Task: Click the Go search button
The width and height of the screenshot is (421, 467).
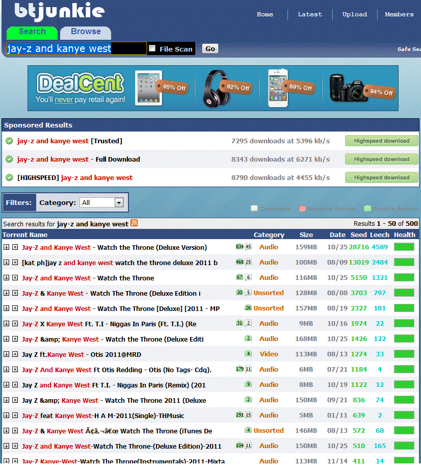Action: 209,48
